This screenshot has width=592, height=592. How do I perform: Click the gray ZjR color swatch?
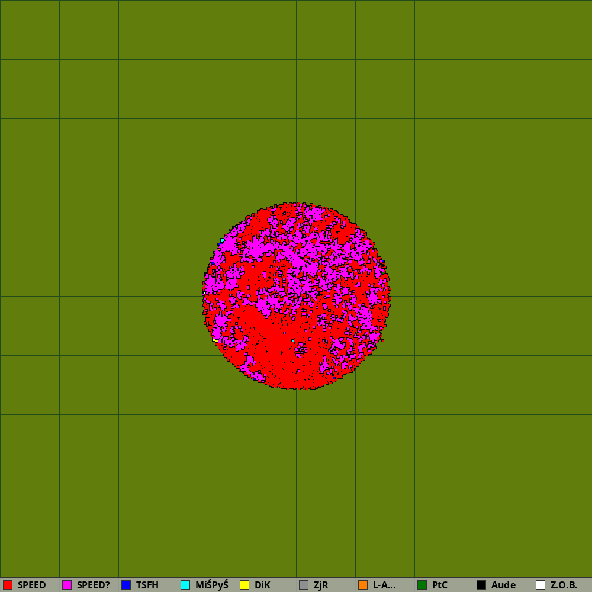[304, 585]
